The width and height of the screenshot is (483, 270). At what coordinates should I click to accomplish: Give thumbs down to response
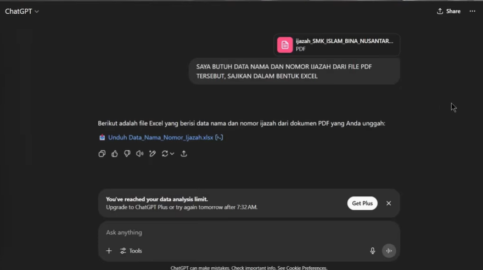[127, 154]
